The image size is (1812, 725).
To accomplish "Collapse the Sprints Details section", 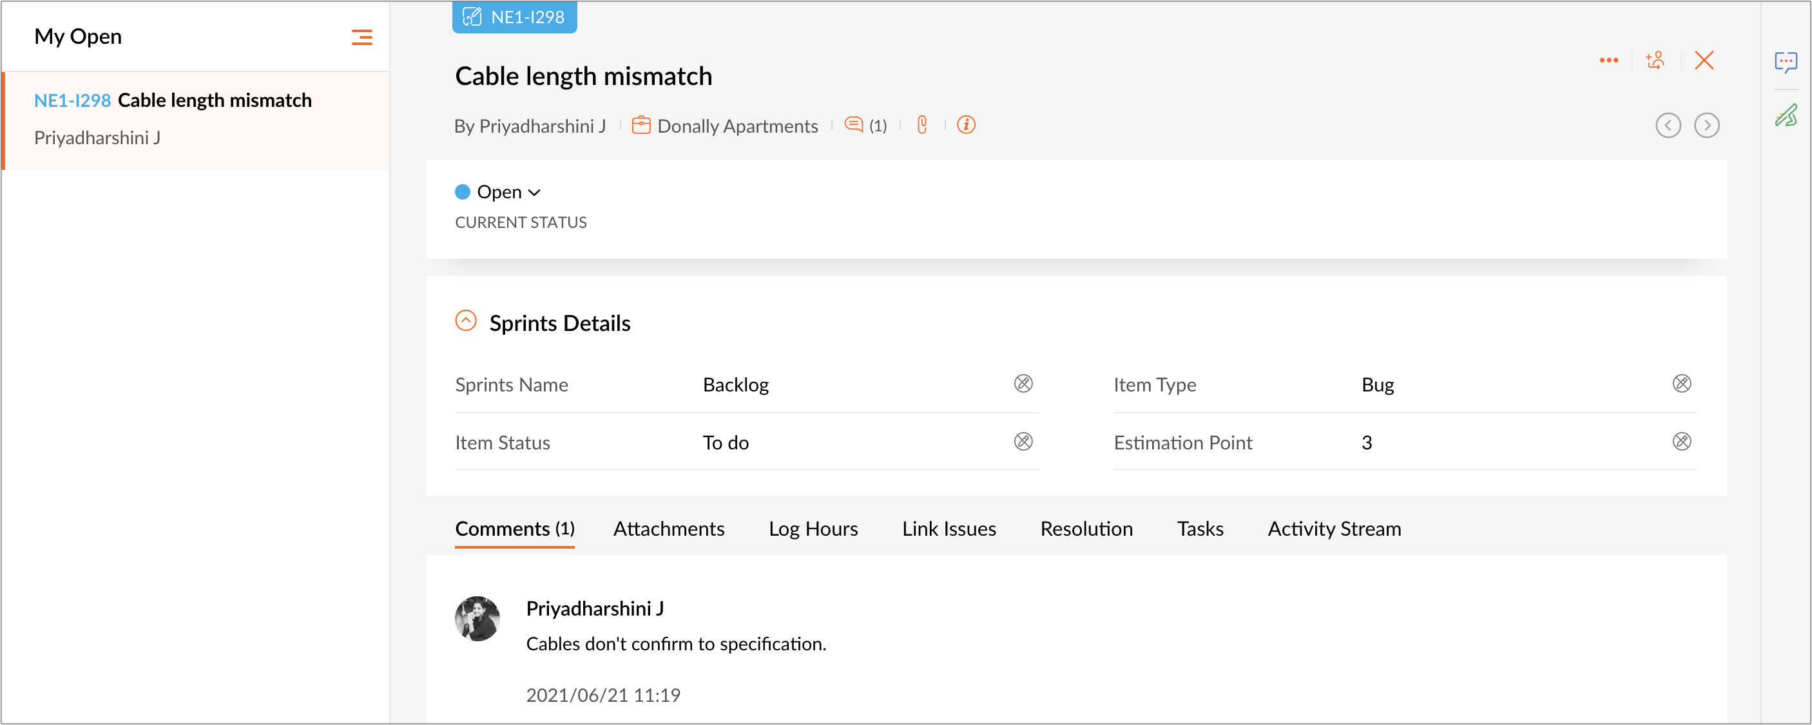I will (x=466, y=321).
